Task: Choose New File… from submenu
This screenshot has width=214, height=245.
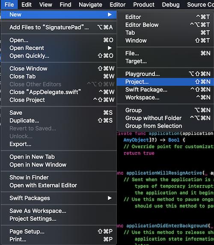Action: [x=165, y=53]
